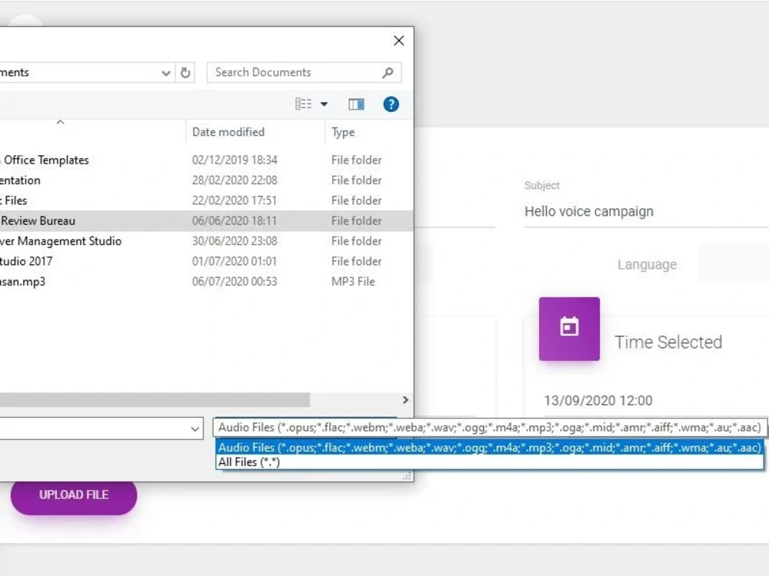
Task: Click the dialog resize grip corner
Action: (x=407, y=476)
